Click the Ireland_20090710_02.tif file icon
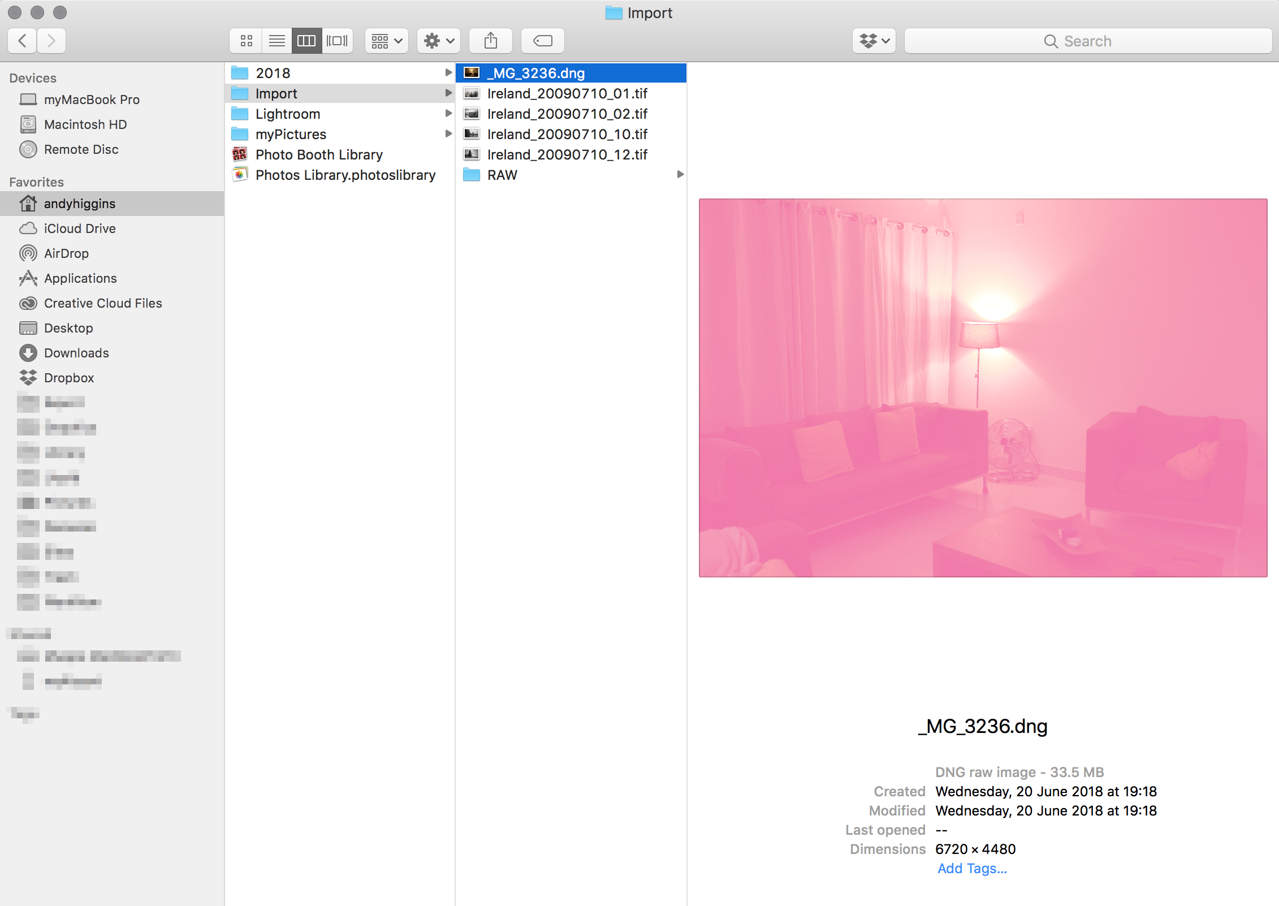 (x=472, y=113)
